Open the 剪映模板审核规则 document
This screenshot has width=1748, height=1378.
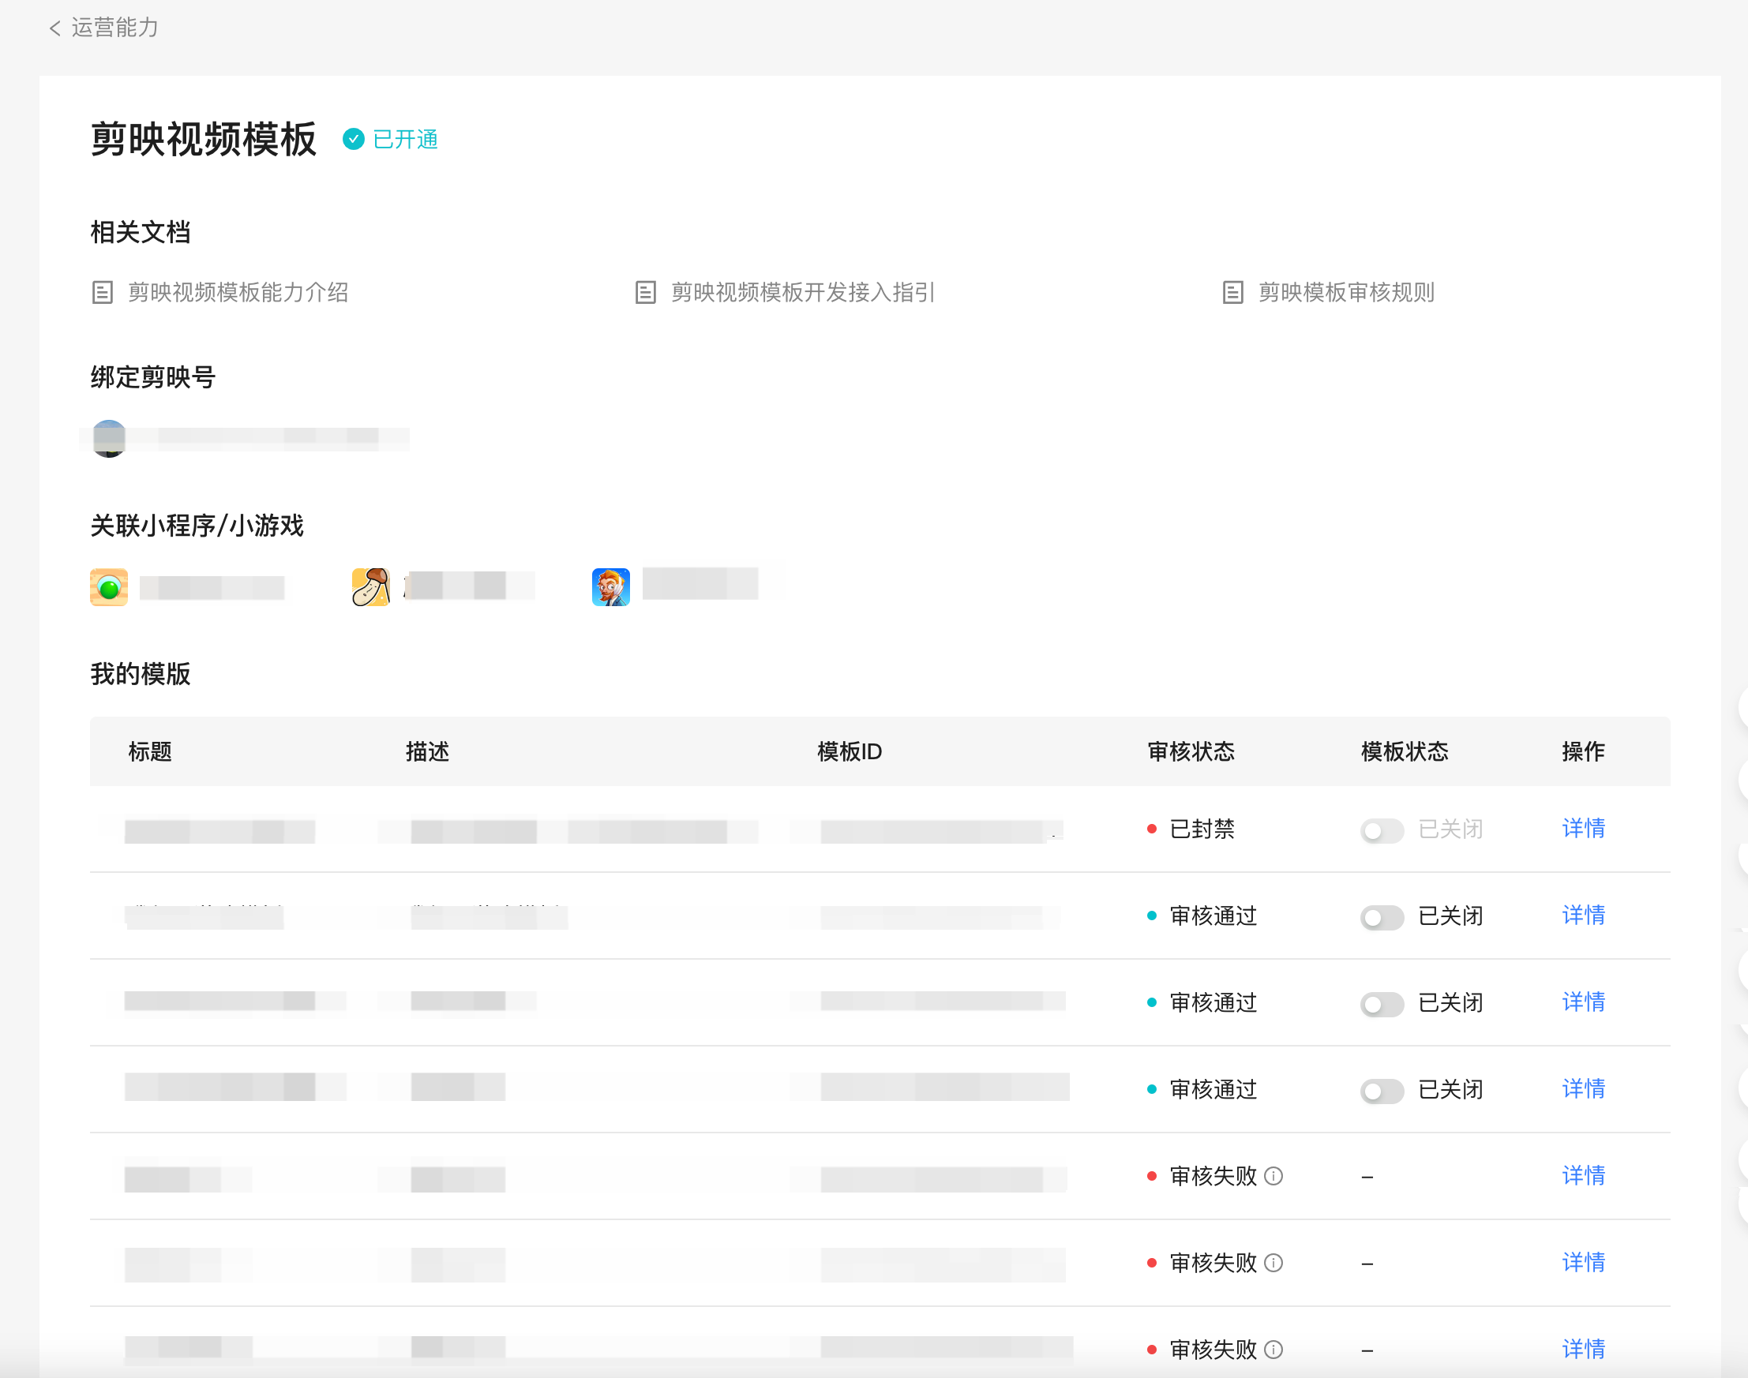click(1346, 292)
